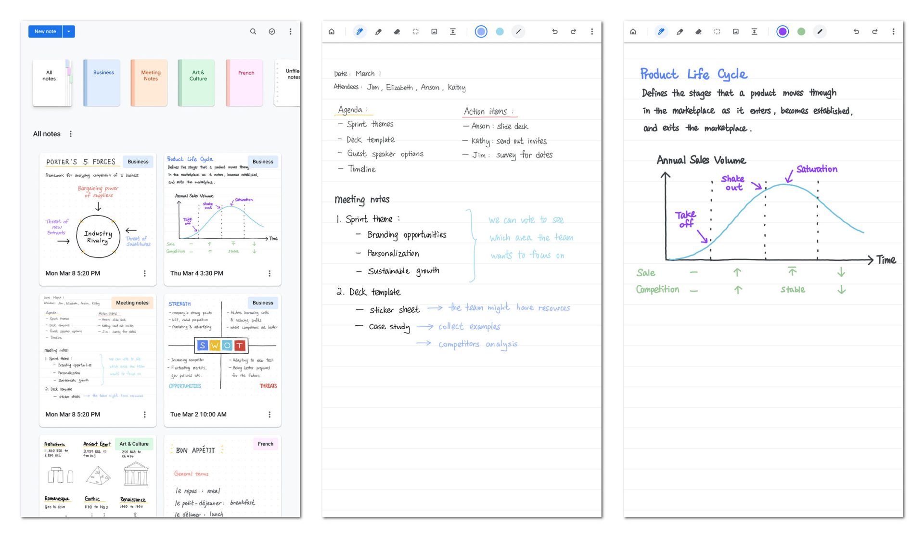Open the Business notebook
924x538 pixels.
103,83
